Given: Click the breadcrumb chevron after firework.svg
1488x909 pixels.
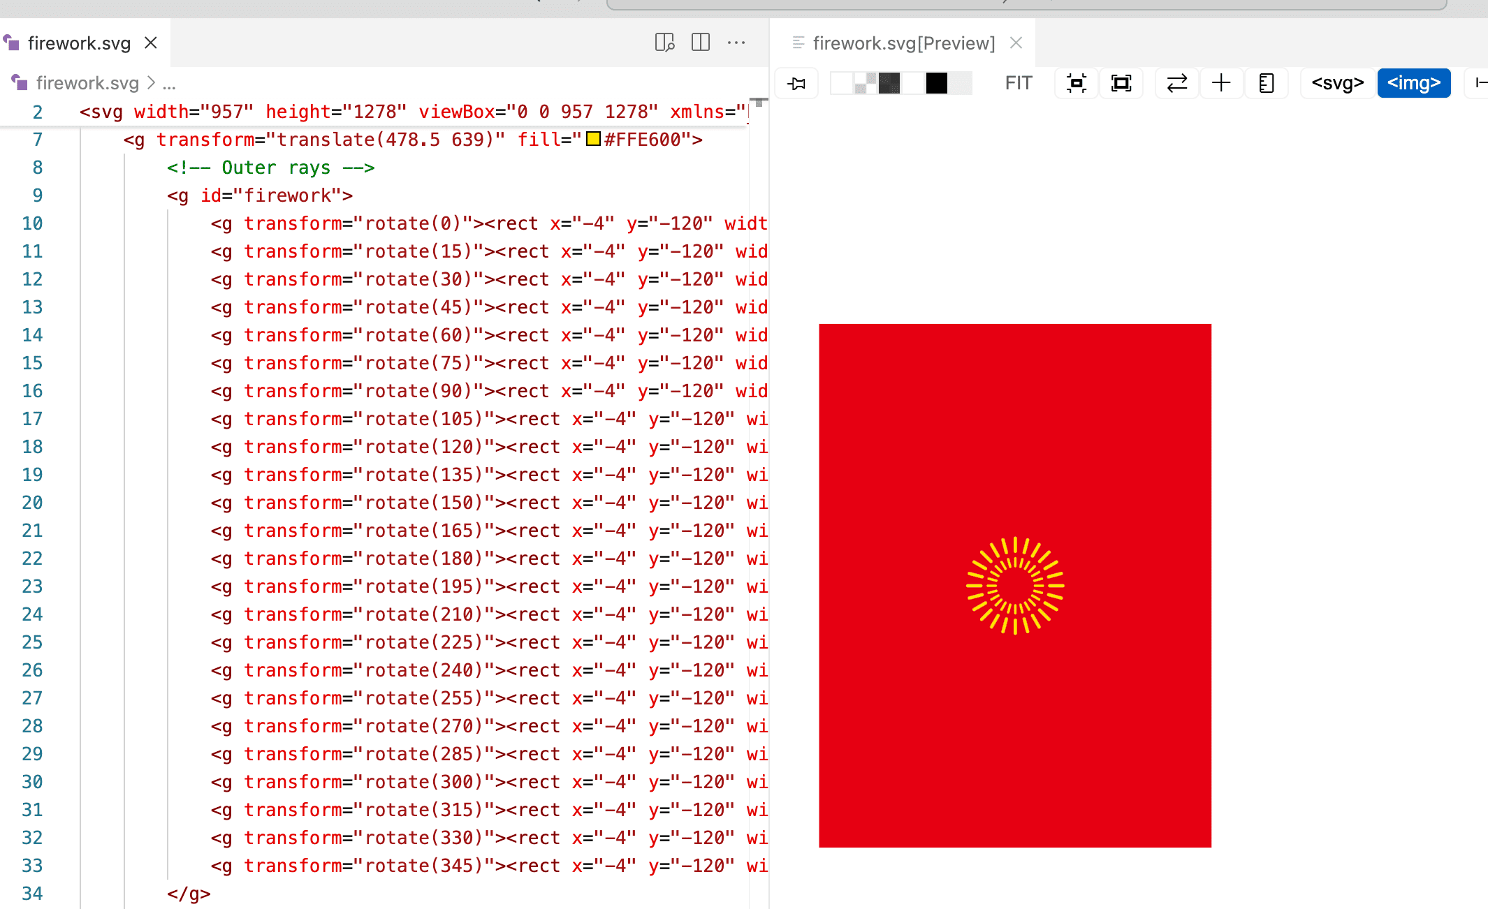Looking at the screenshot, I should point(151,83).
